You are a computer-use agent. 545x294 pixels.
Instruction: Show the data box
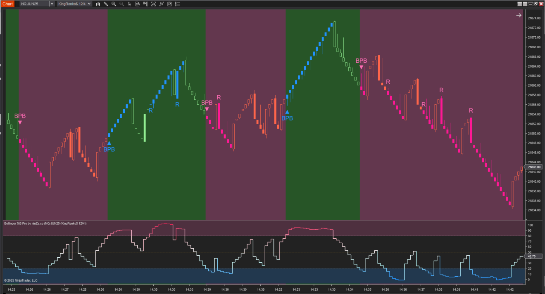(x=137, y=4)
